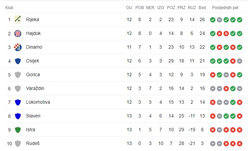The image size is (248, 151).
Task: Click the Posljednjih pet column header
Action: (225, 8)
